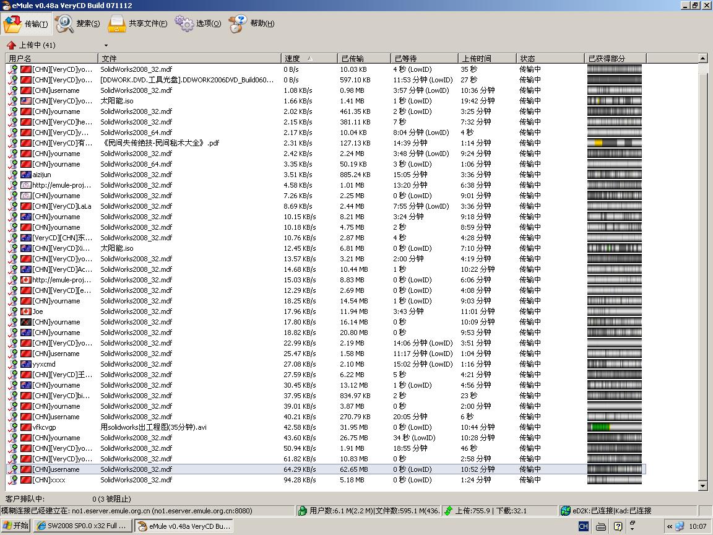Sort by the 上传时间 column header
The height and width of the screenshot is (535, 713).
click(x=487, y=58)
